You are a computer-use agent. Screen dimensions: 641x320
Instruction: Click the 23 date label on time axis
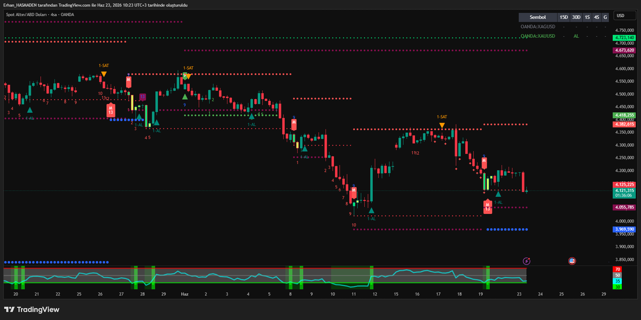pyautogui.click(x=519, y=294)
